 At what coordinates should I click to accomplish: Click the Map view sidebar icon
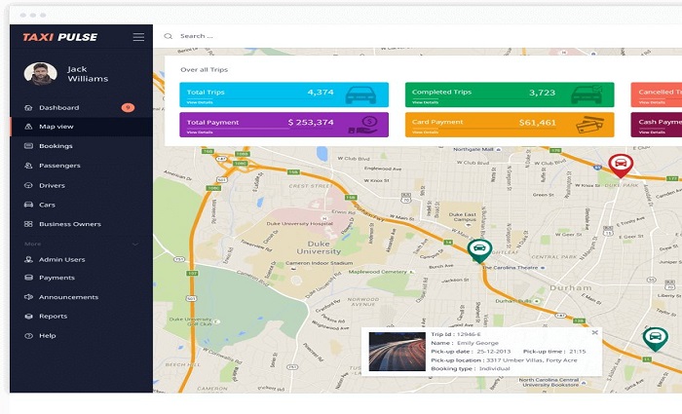click(28, 127)
